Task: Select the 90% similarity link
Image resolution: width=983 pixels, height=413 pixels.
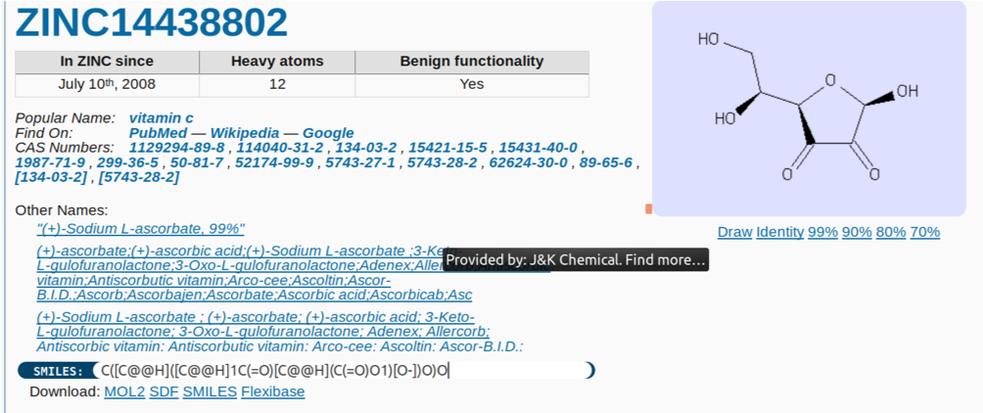Action: (857, 233)
